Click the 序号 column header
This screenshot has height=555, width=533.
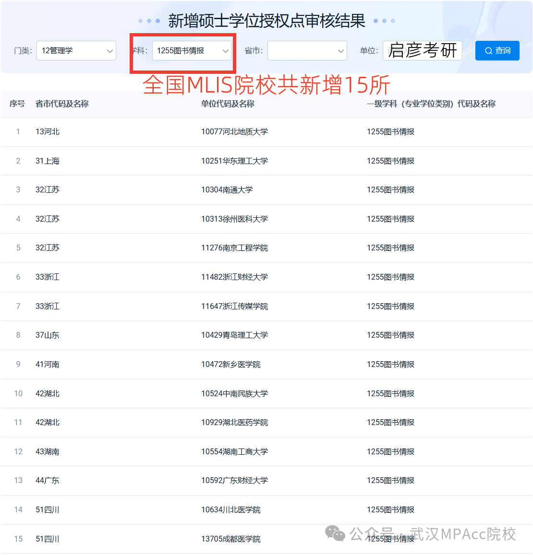[17, 104]
